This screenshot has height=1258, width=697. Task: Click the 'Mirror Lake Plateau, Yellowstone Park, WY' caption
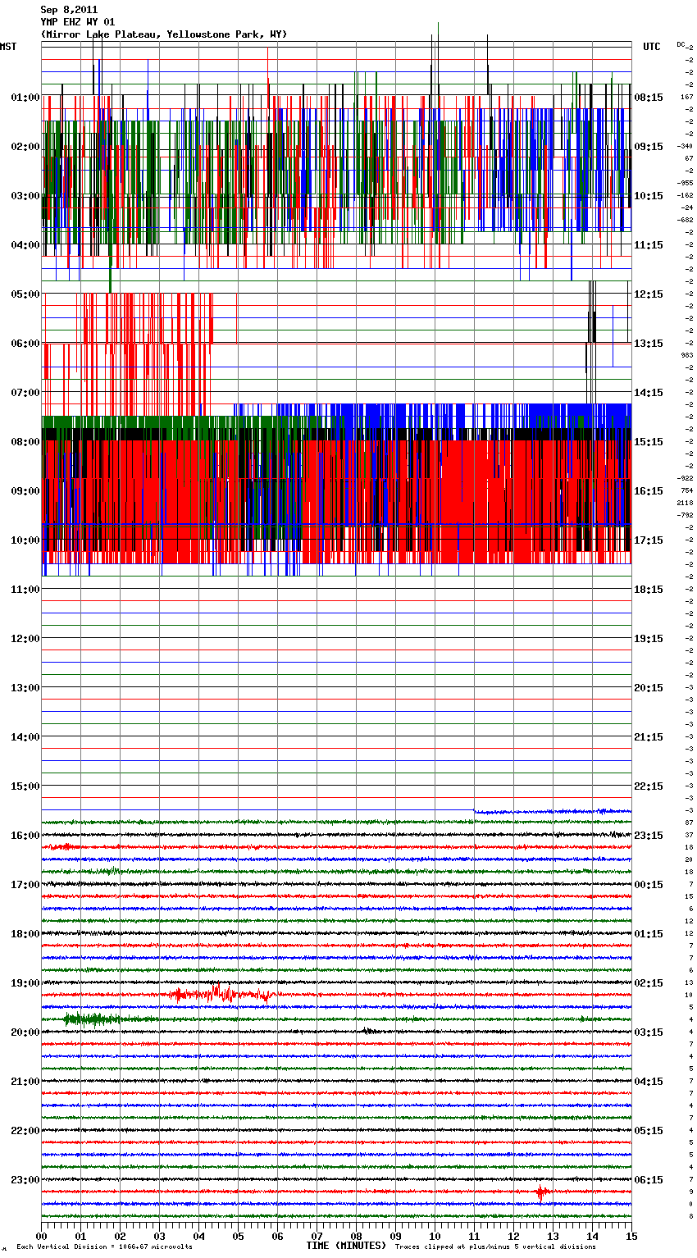164,34
